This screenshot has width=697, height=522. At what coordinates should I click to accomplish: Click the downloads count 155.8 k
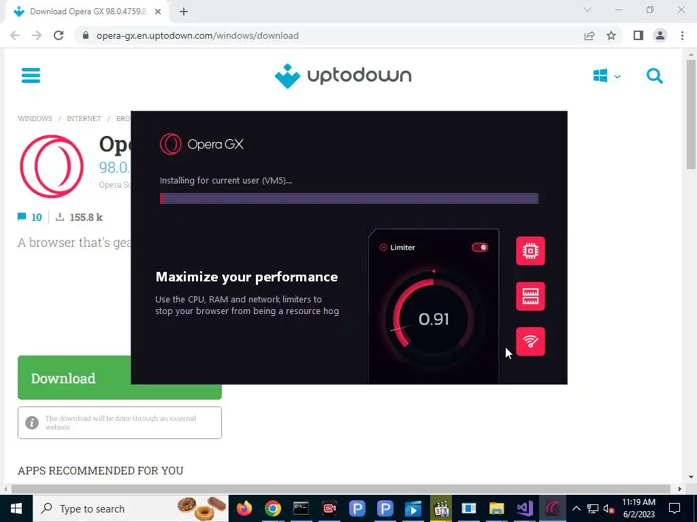click(x=79, y=217)
